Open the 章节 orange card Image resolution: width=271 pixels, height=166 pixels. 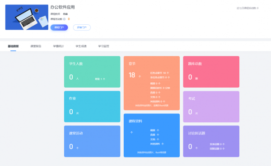tap(152, 83)
